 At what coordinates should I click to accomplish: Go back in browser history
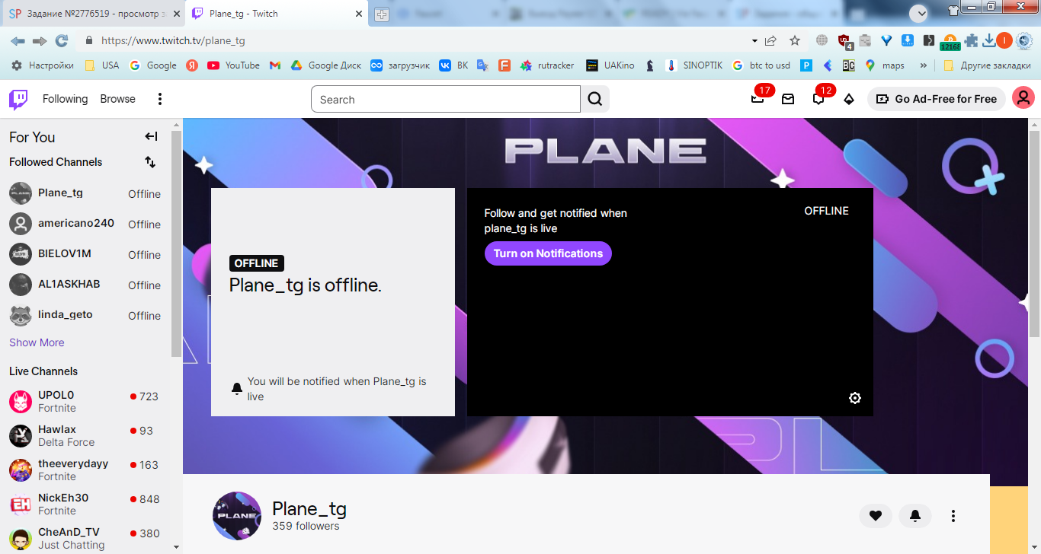pos(18,40)
